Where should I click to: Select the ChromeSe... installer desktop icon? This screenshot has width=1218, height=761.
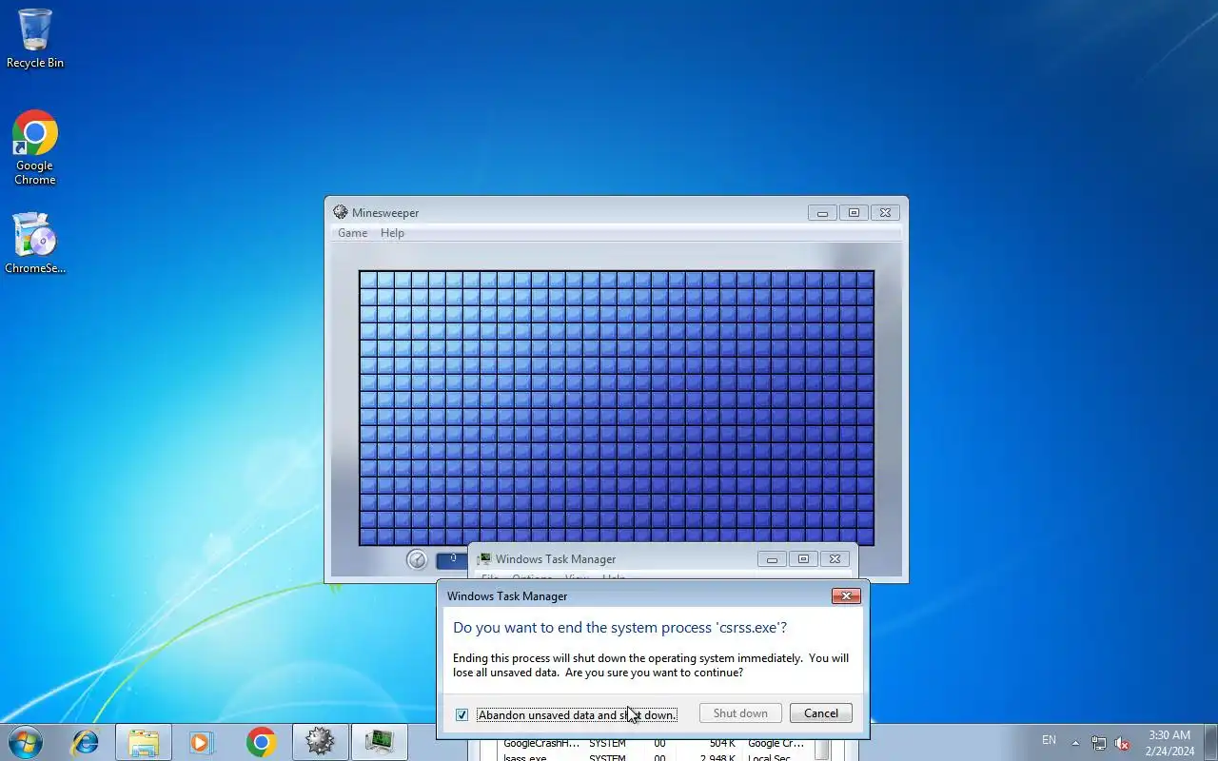pyautogui.click(x=35, y=243)
